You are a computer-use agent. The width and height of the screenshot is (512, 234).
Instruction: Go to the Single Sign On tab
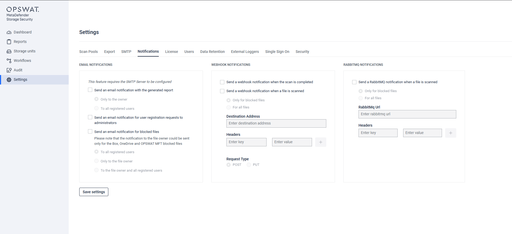click(x=277, y=52)
